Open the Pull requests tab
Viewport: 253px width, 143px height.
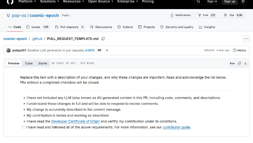click(x=70, y=27)
